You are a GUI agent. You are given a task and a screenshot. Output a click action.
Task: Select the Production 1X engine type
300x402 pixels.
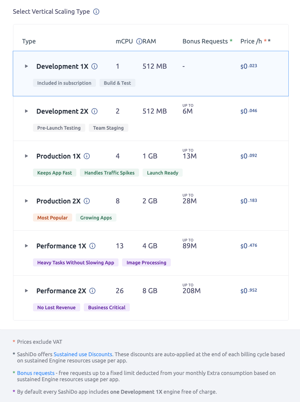[x=151, y=163]
